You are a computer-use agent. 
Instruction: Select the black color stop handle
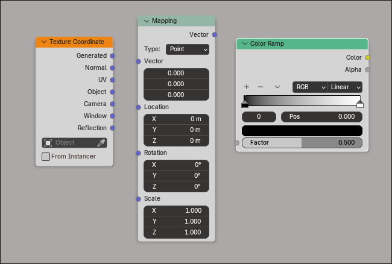[245, 104]
